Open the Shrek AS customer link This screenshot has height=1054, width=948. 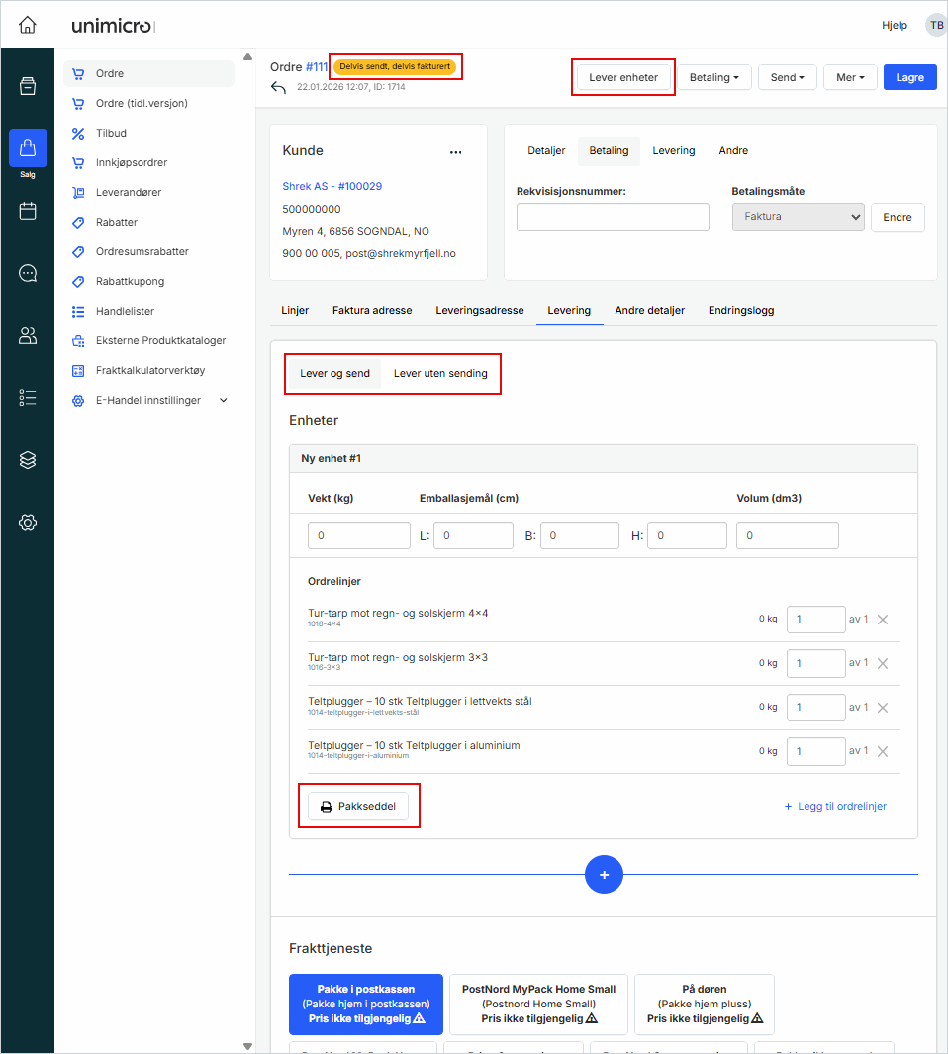(332, 186)
